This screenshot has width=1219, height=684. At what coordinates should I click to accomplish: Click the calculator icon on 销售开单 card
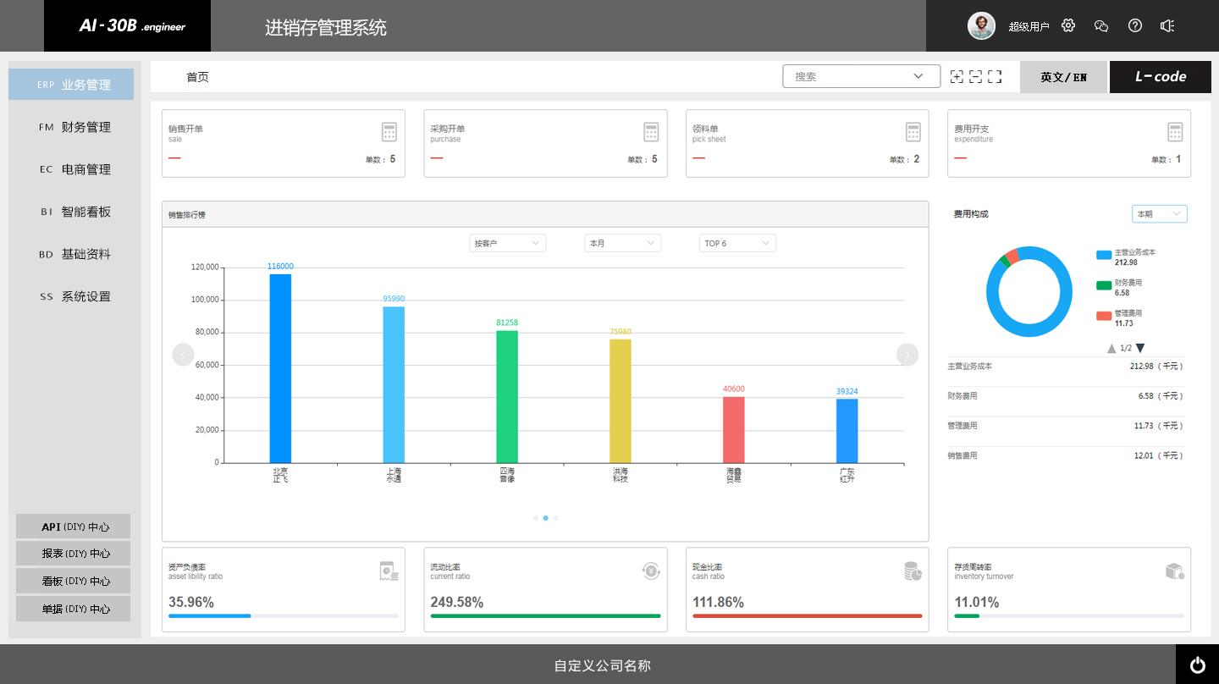389,132
